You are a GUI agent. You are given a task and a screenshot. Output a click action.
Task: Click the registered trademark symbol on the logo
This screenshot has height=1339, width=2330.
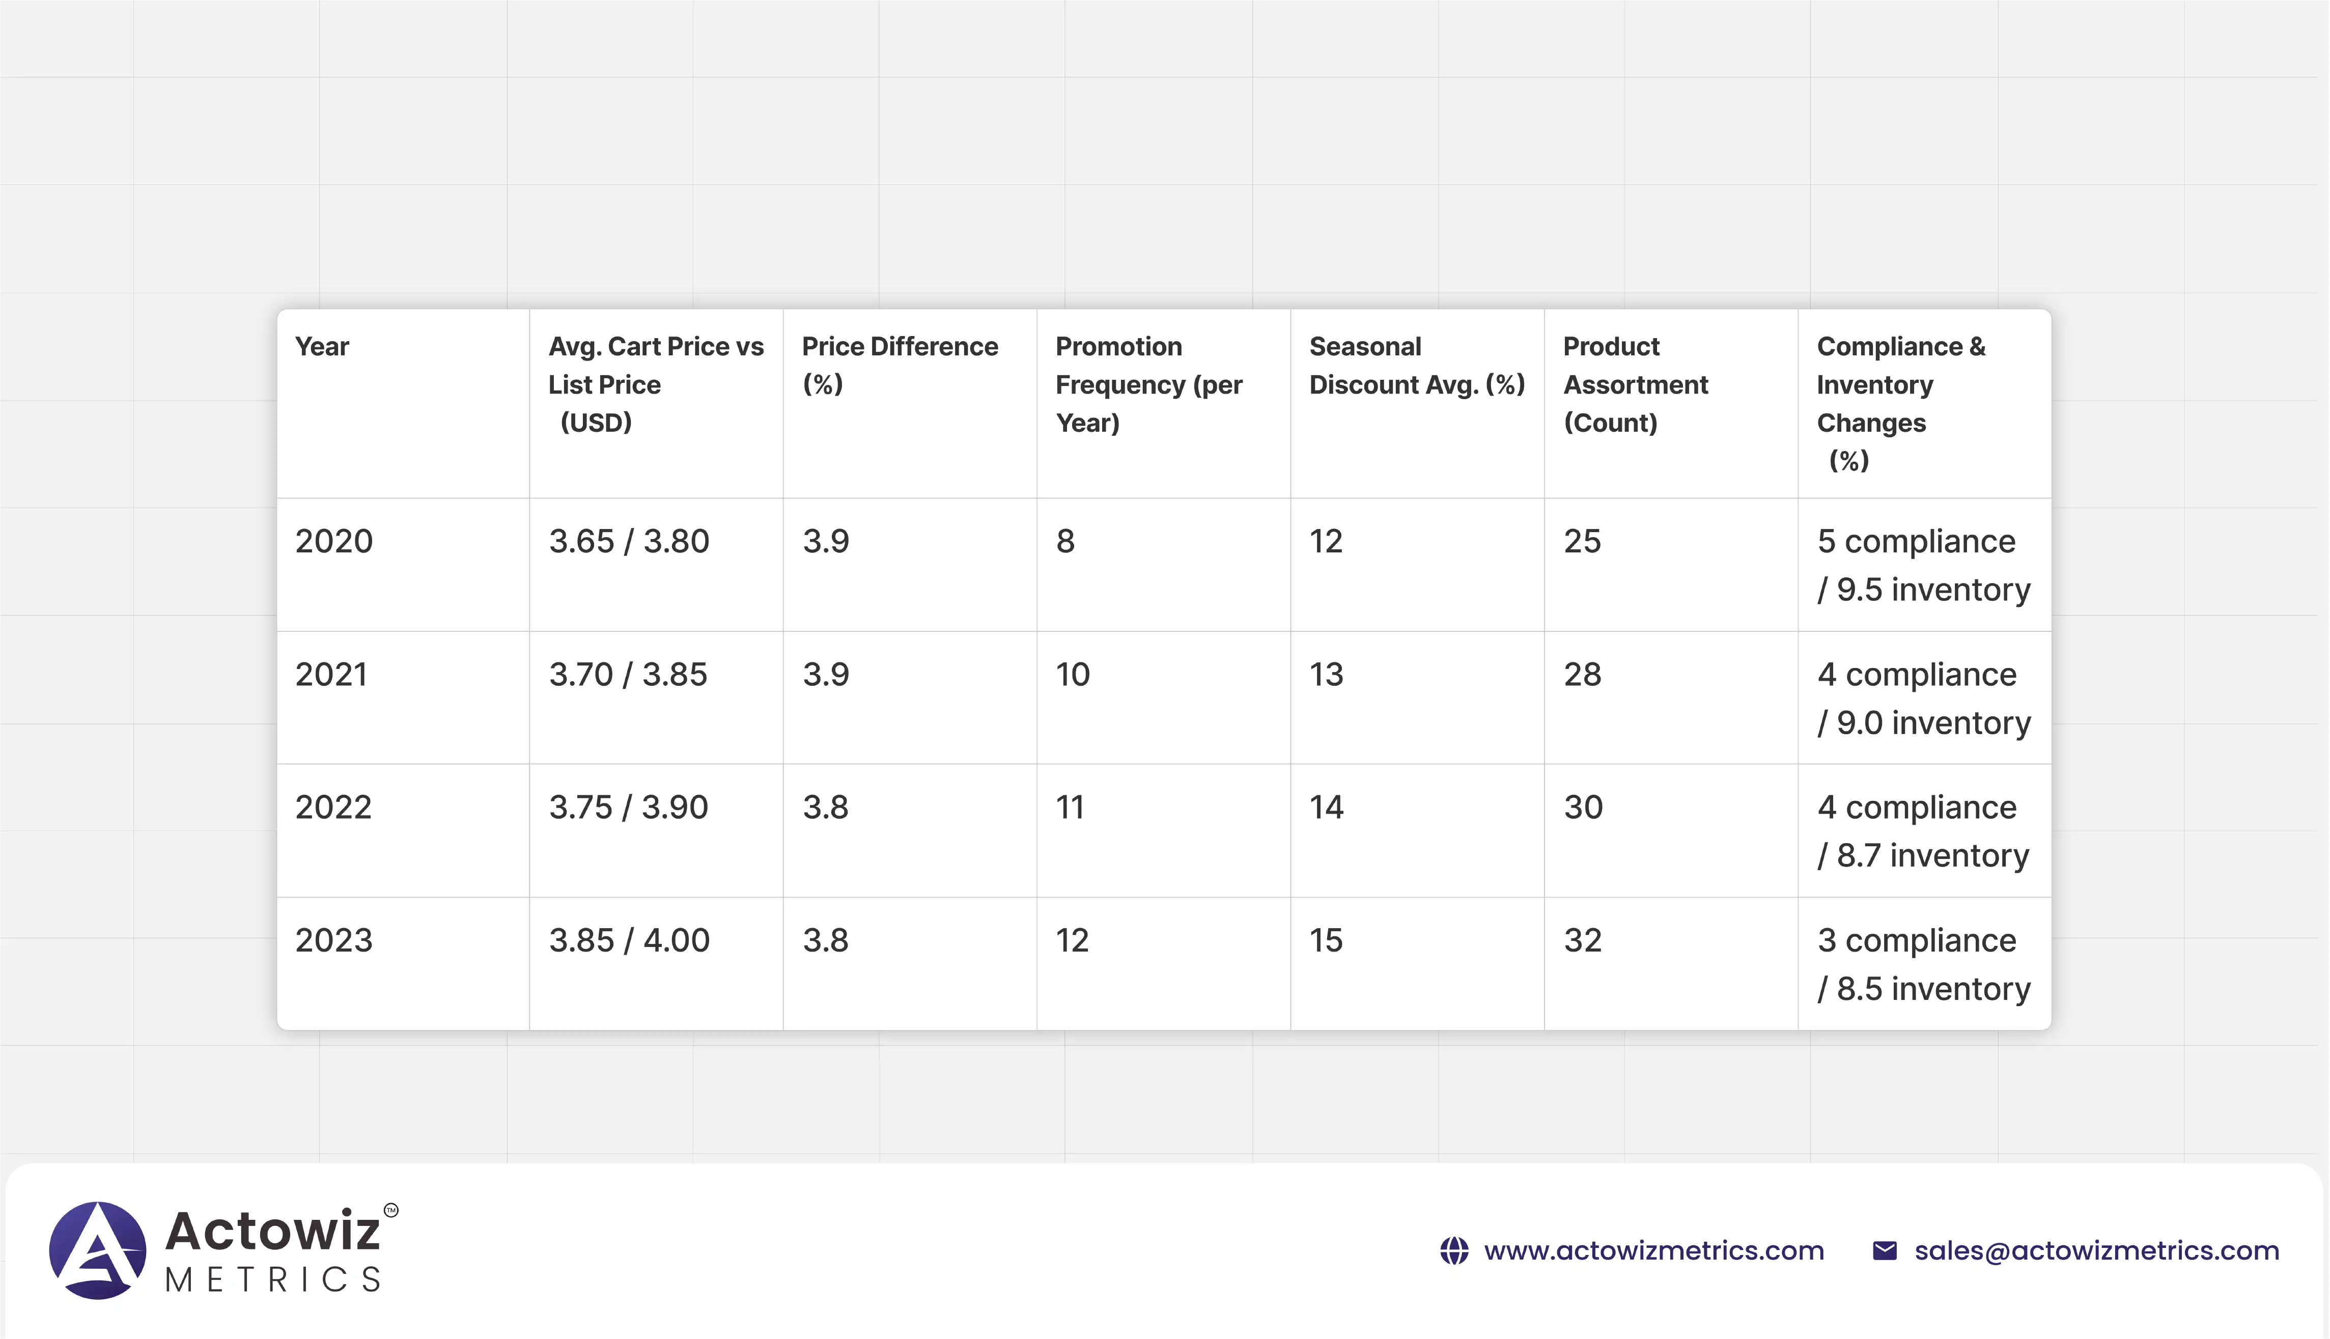point(391,1210)
